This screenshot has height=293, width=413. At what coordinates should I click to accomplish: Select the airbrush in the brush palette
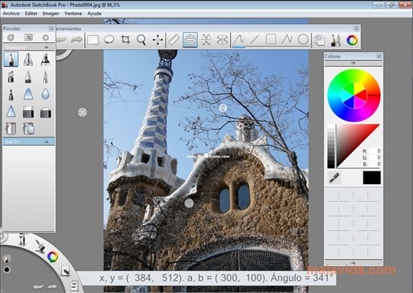coord(28,59)
